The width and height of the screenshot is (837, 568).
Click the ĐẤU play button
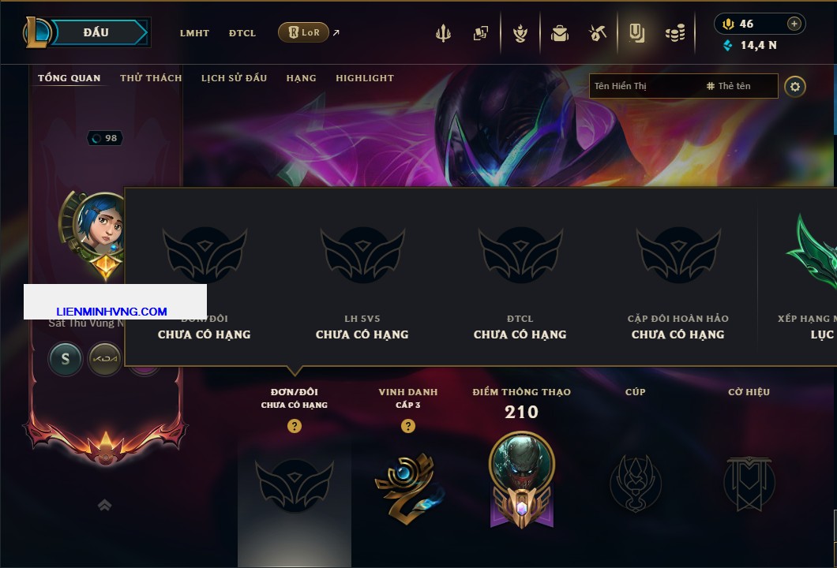coord(98,32)
